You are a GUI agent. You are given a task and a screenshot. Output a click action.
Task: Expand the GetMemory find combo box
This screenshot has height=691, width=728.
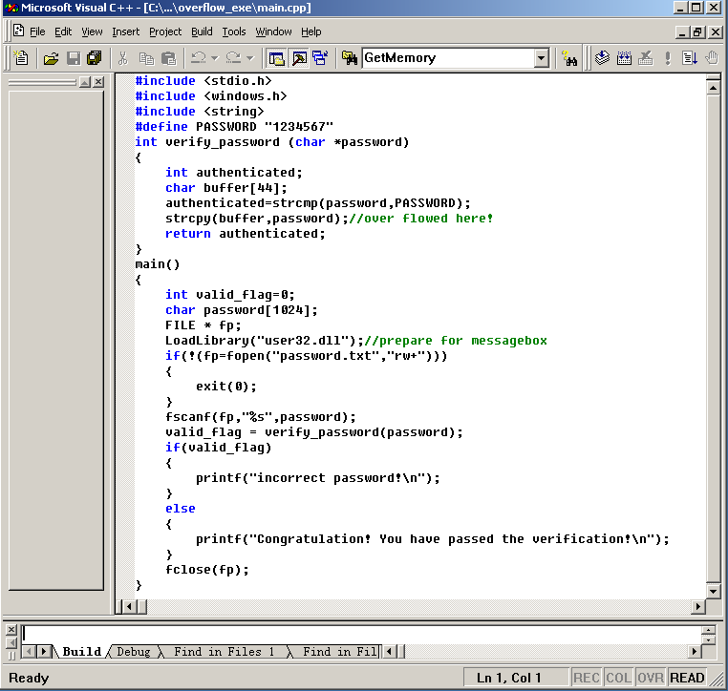click(x=542, y=58)
